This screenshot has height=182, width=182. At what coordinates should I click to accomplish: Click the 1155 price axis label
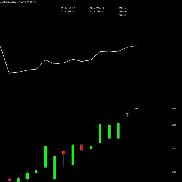point(174,125)
